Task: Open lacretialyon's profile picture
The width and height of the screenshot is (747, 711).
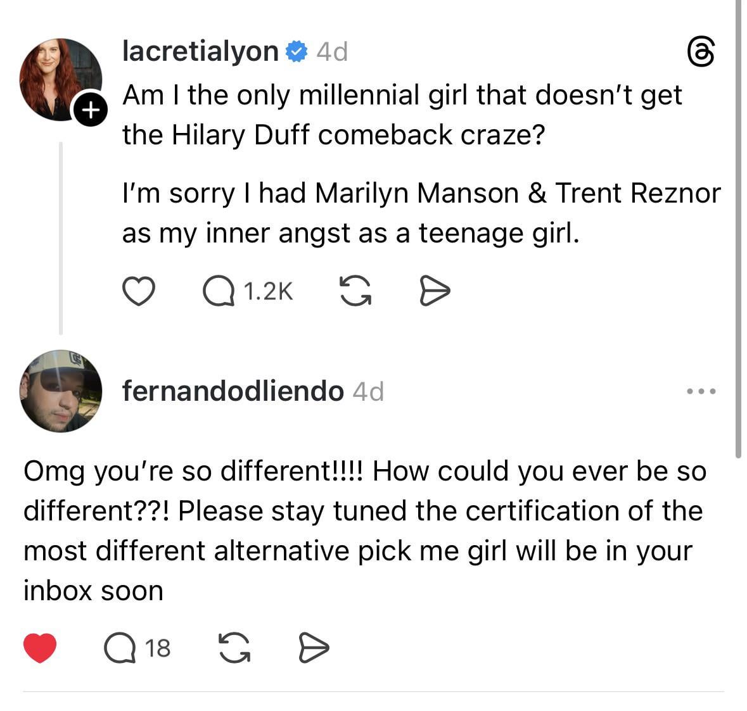Action: (59, 78)
